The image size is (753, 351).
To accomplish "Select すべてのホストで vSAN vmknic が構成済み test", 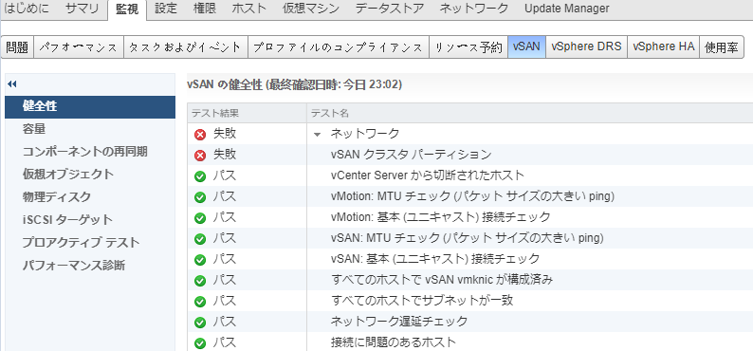I will point(442,280).
